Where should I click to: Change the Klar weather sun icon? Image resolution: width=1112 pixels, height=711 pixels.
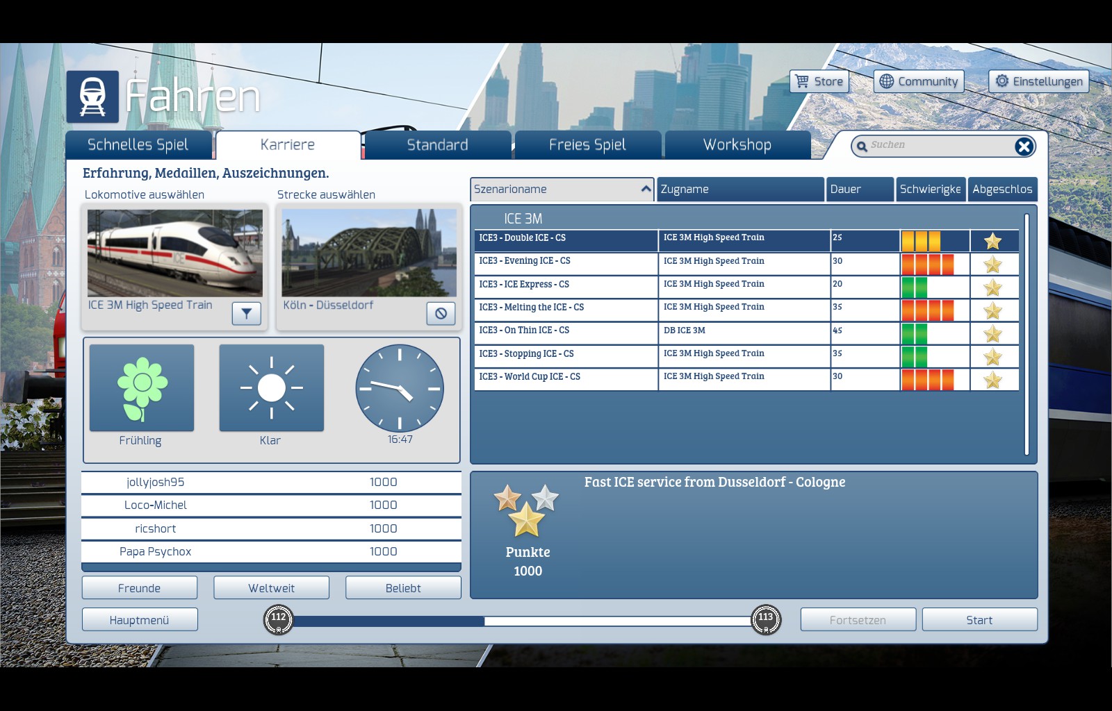point(272,388)
